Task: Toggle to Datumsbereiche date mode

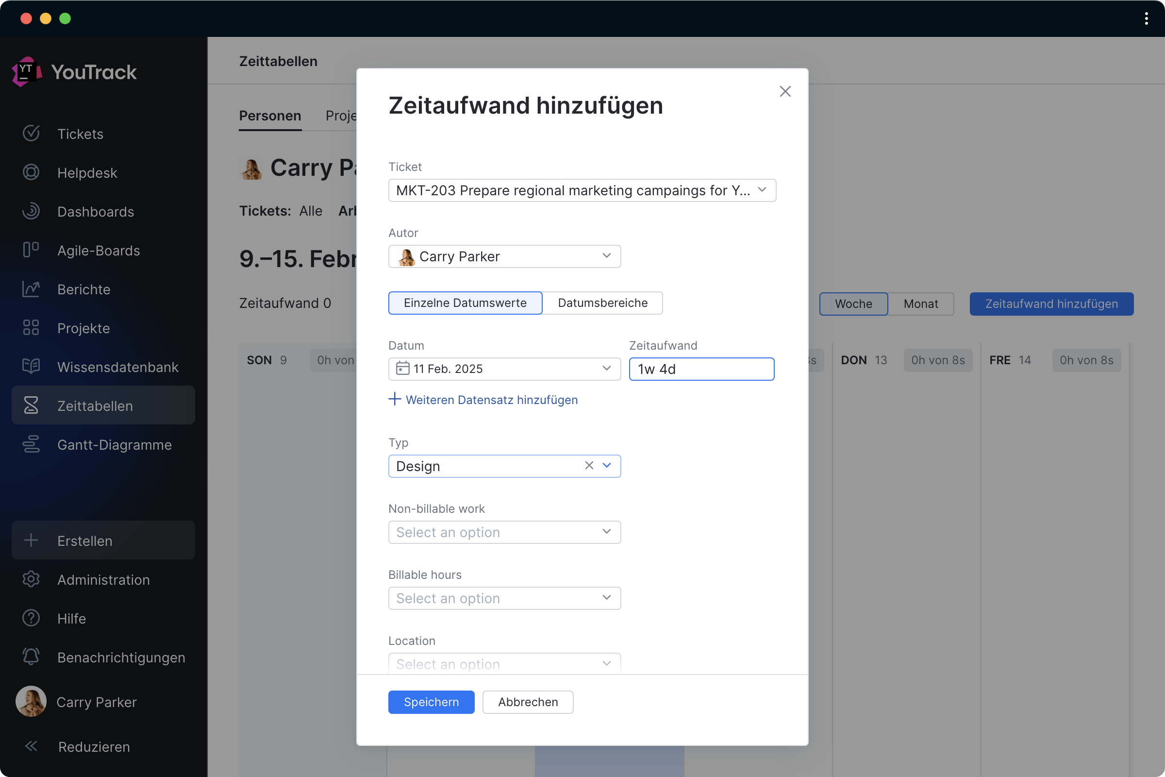Action: pyautogui.click(x=603, y=303)
